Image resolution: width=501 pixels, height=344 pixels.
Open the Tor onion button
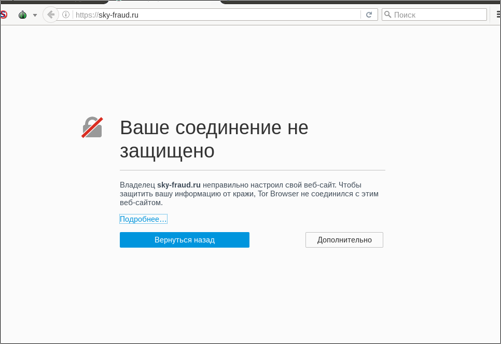tap(22, 15)
